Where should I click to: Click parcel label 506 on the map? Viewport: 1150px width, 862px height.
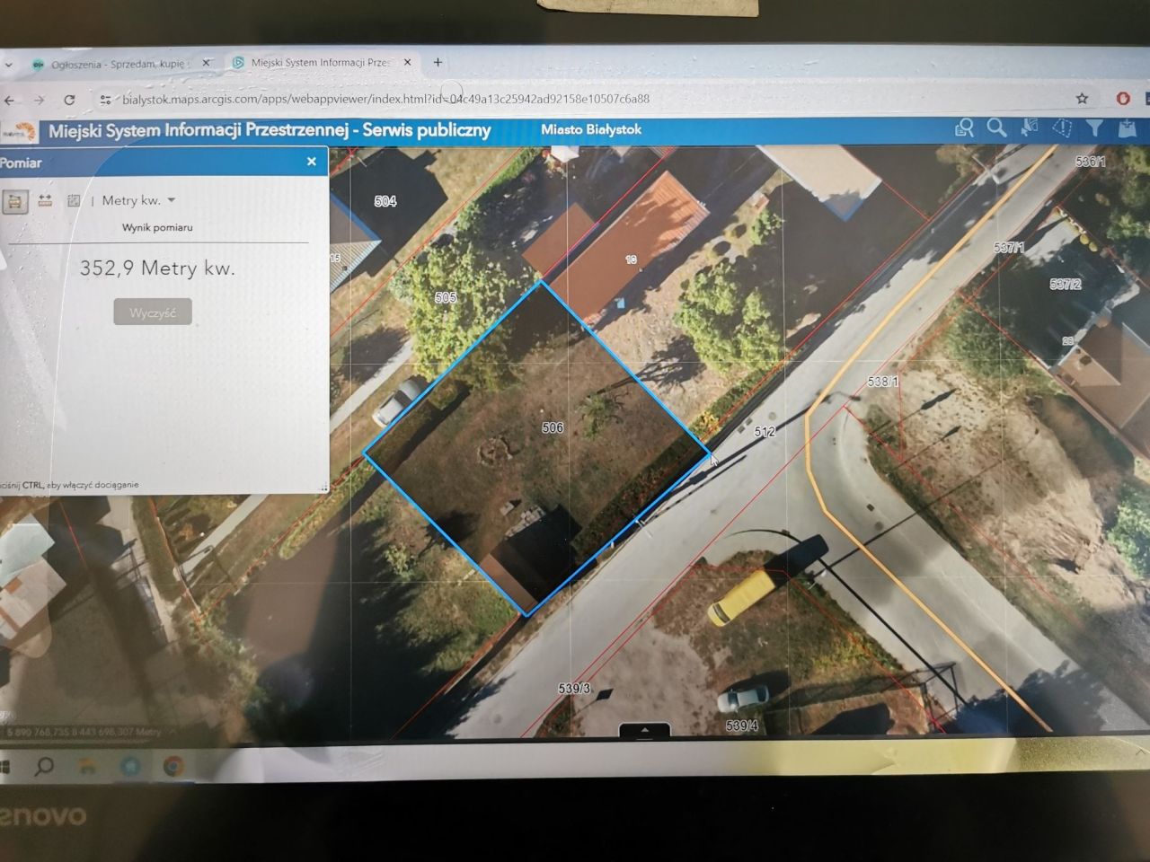tap(553, 427)
